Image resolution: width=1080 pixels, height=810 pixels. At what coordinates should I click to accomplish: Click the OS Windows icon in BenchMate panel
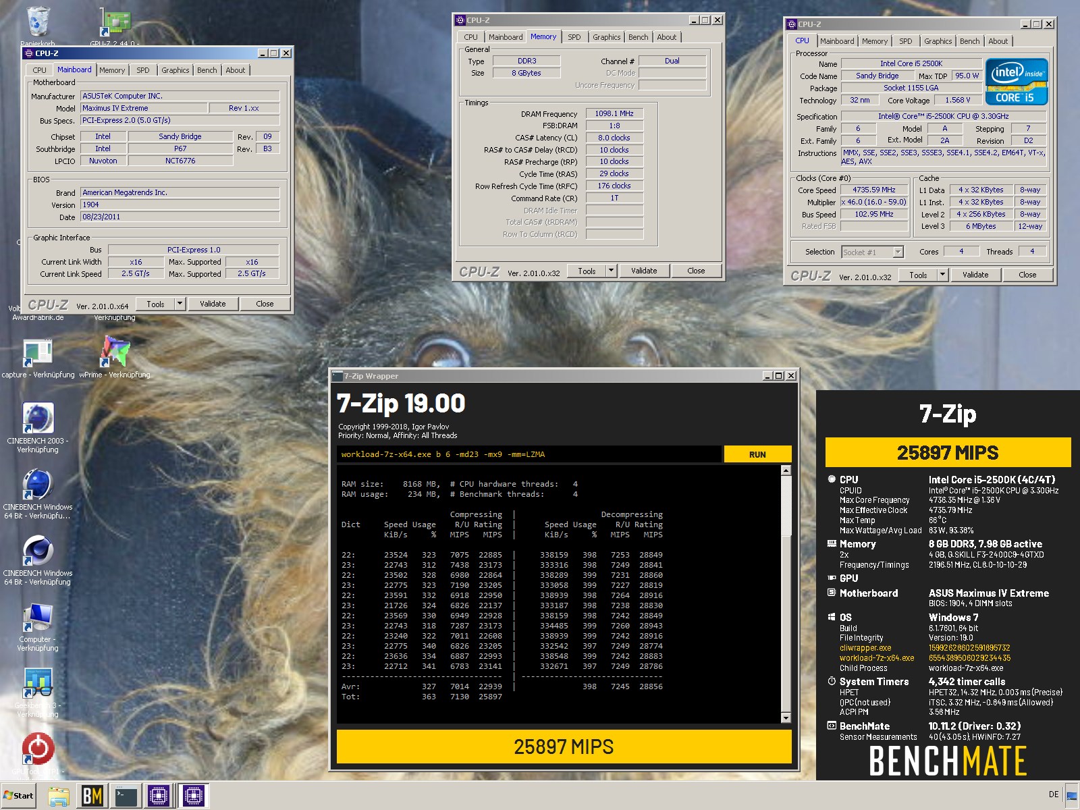[832, 617]
